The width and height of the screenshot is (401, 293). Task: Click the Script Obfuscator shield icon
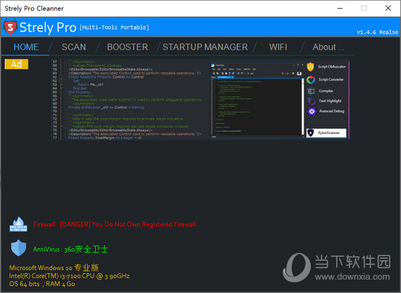pyautogui.click(x=310, y=67)
